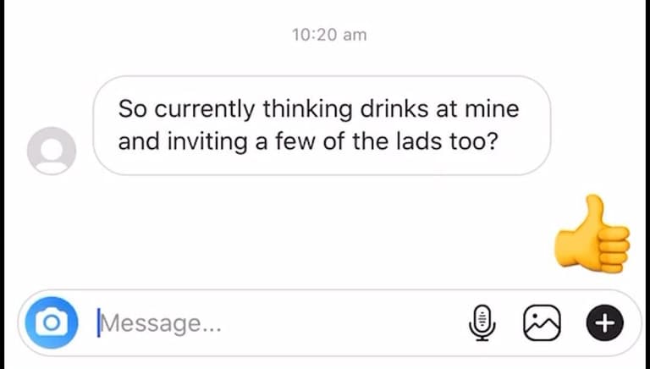Tap the white camera glyph inside blue circle
Image resolution: width=650 pixels, height=369 pixels.
[52, 322]
